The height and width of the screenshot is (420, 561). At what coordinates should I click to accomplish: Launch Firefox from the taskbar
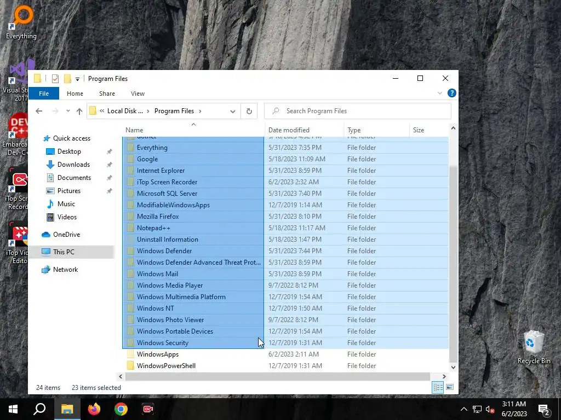tap(94, 409)
